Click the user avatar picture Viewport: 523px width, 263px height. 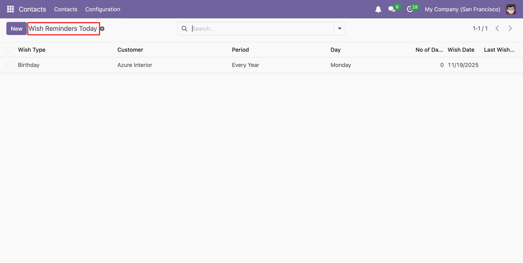[x=510, y=9]
